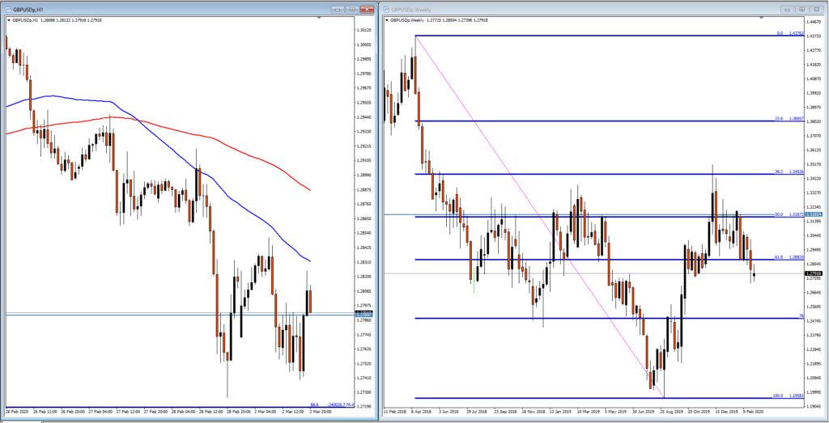This screenshot has width=829, height=423.
Task: Click the highlighted 1.31814 price tag on Weekly scale
Action: tap(814, 214)
